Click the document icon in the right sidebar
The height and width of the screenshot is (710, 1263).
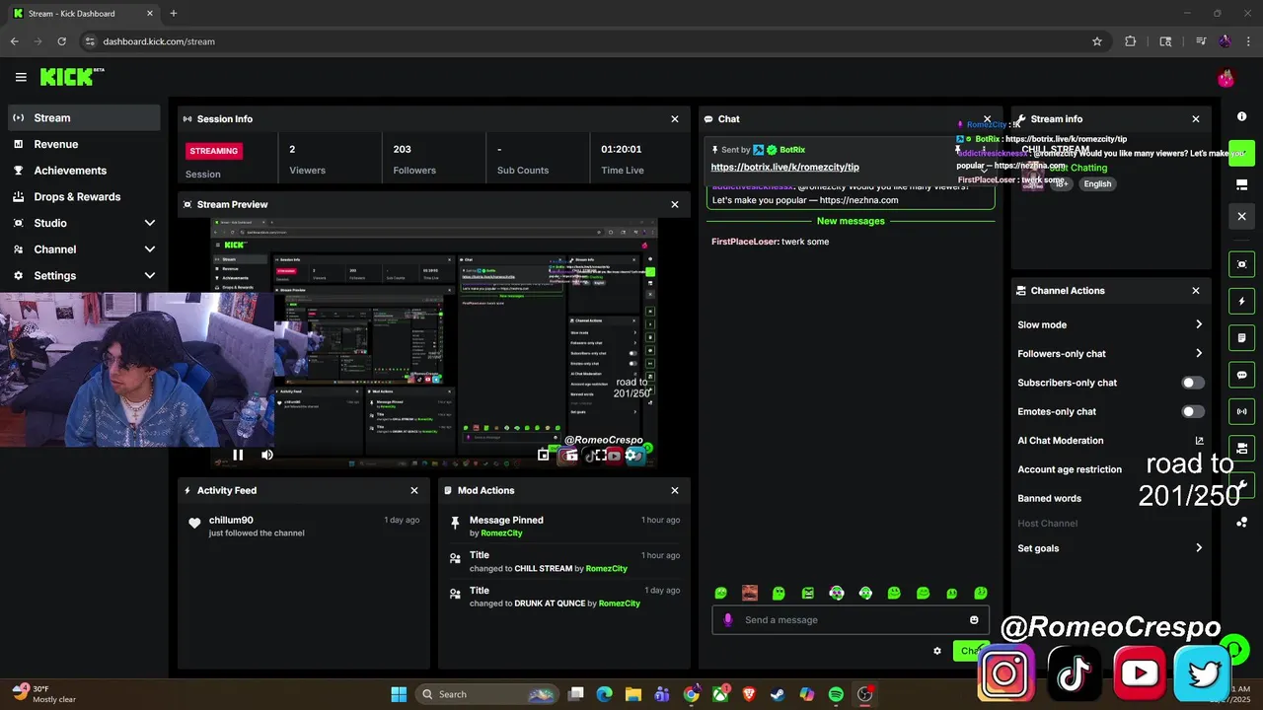tap(1242, 338)
